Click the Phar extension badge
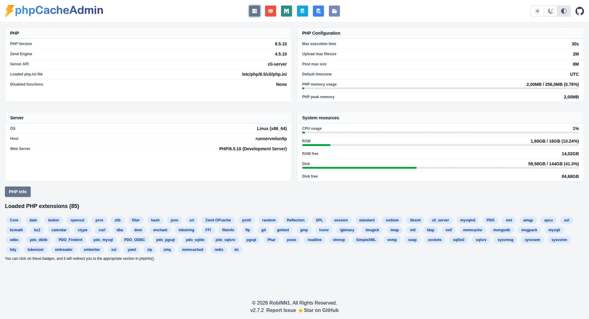The width and height of the screenshot is (589, 319). (271, 240)
